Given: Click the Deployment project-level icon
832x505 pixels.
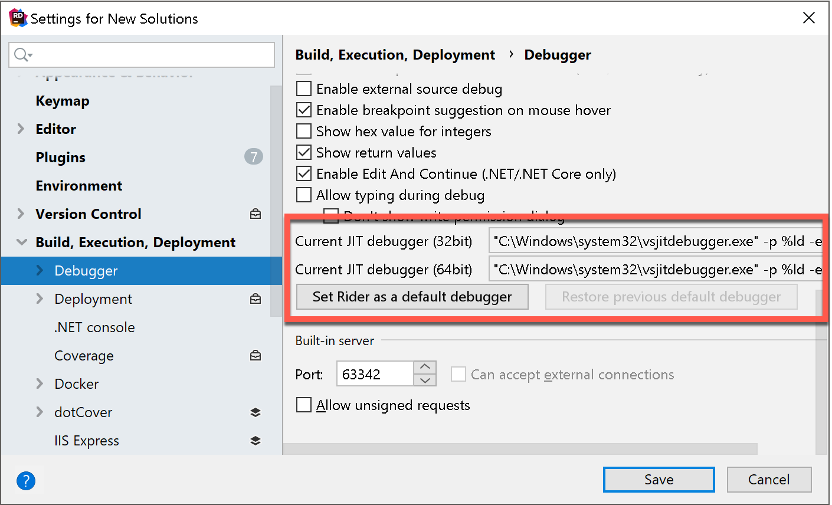Looking at the screenshot, I should click(x=256, y=299).
